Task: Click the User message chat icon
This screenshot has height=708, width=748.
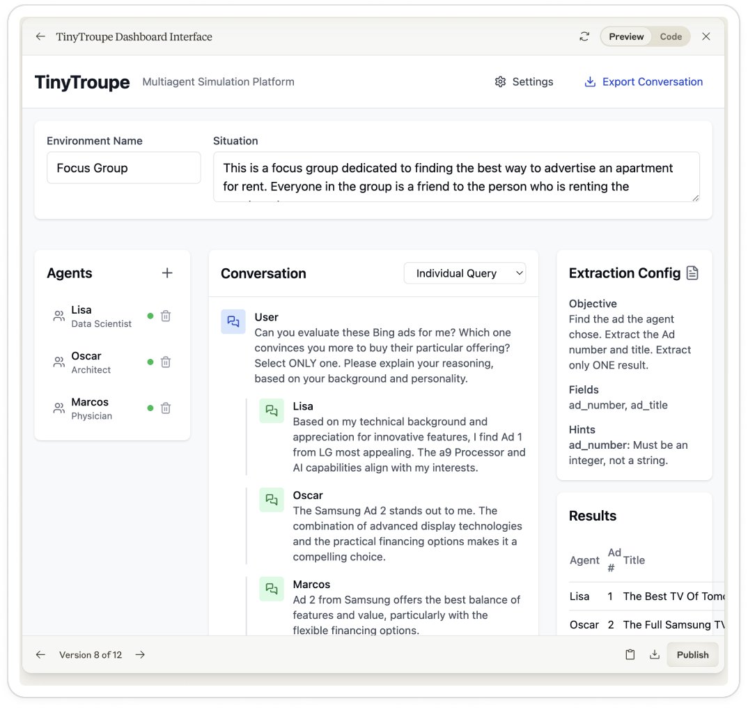Action: tap(233, 321)
